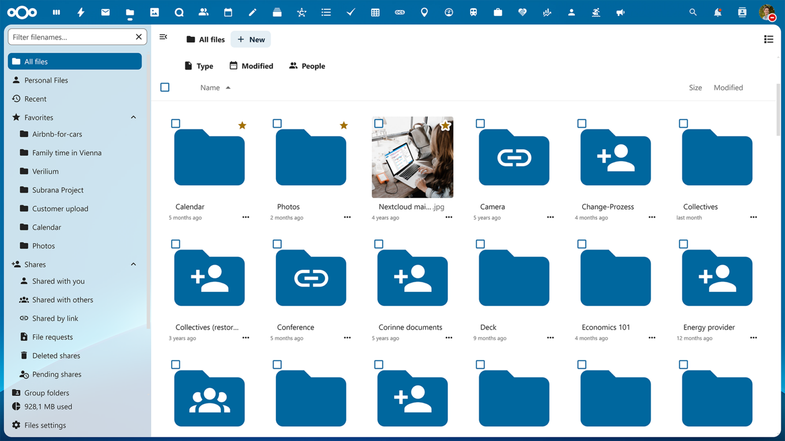785x441 pixels.
Task: Open the Contacts menu next to the avatar
Action: coord(742,12)
